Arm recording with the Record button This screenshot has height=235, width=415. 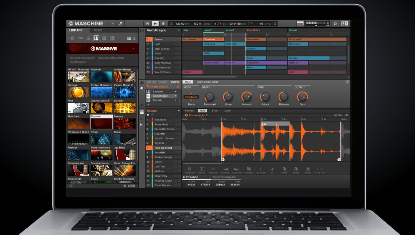(x=163, y=23)
